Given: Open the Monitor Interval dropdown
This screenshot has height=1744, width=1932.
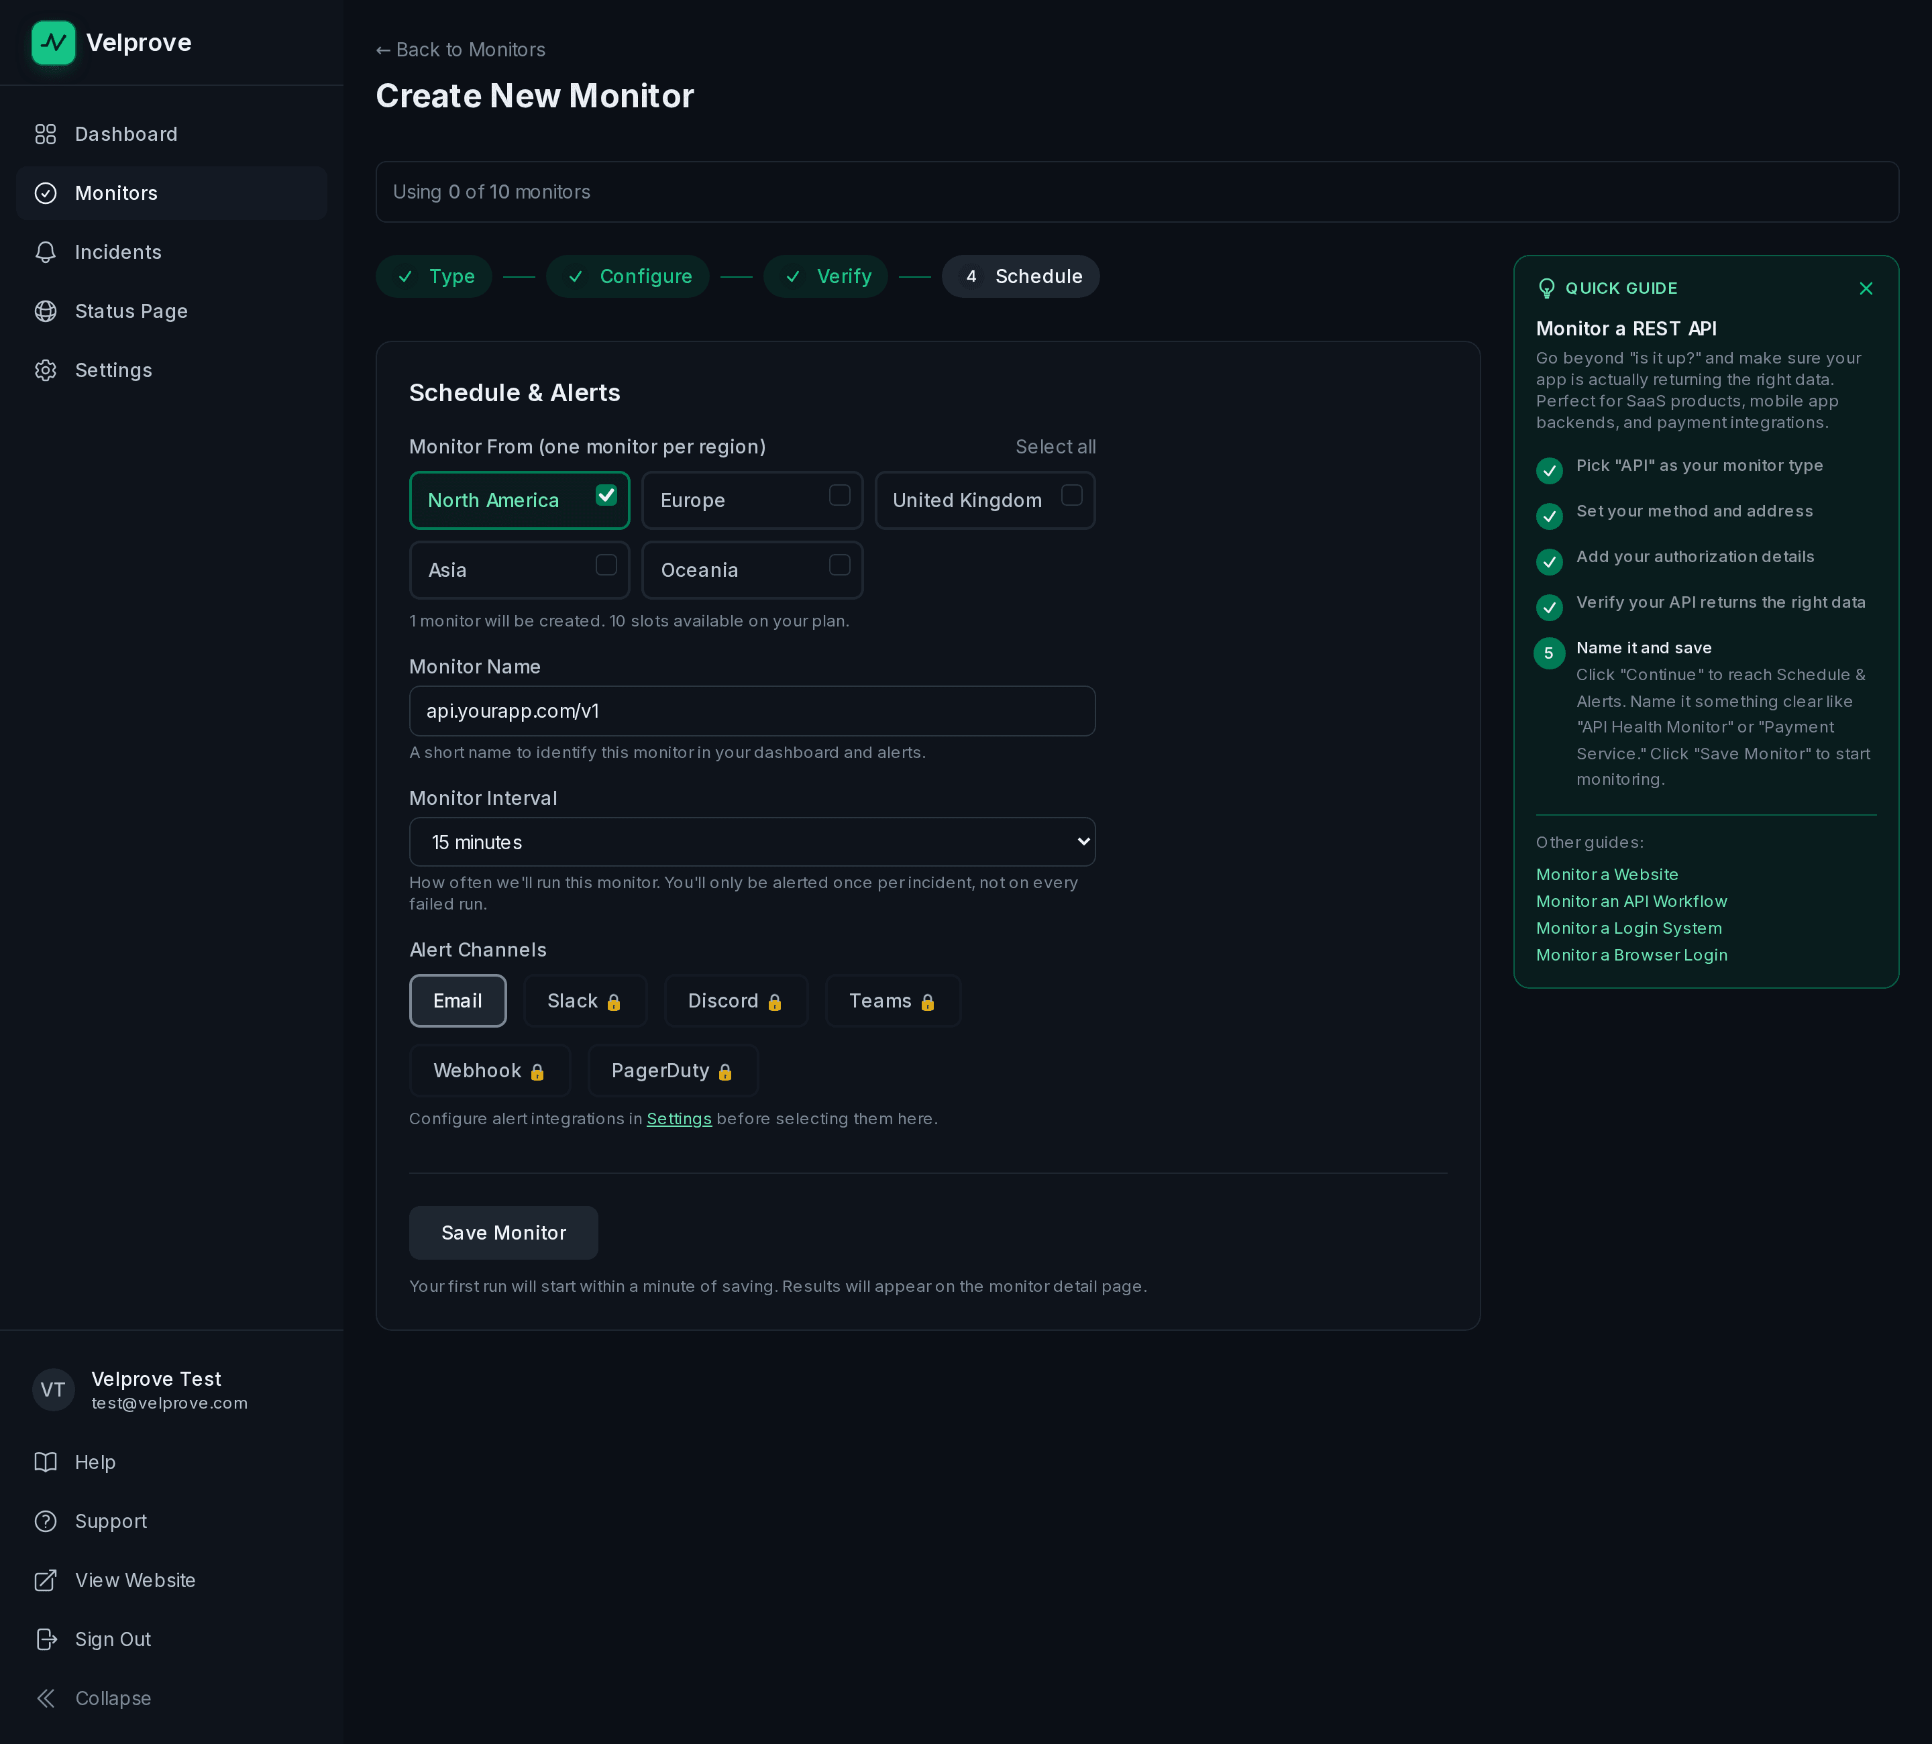Looking at the screenshot, I should click(752, 842).
